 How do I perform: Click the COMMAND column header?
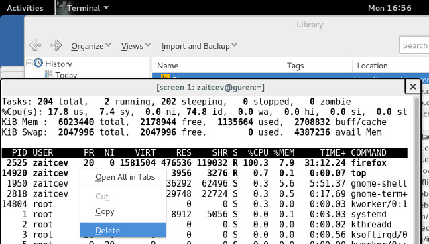[x=369, y=152]
